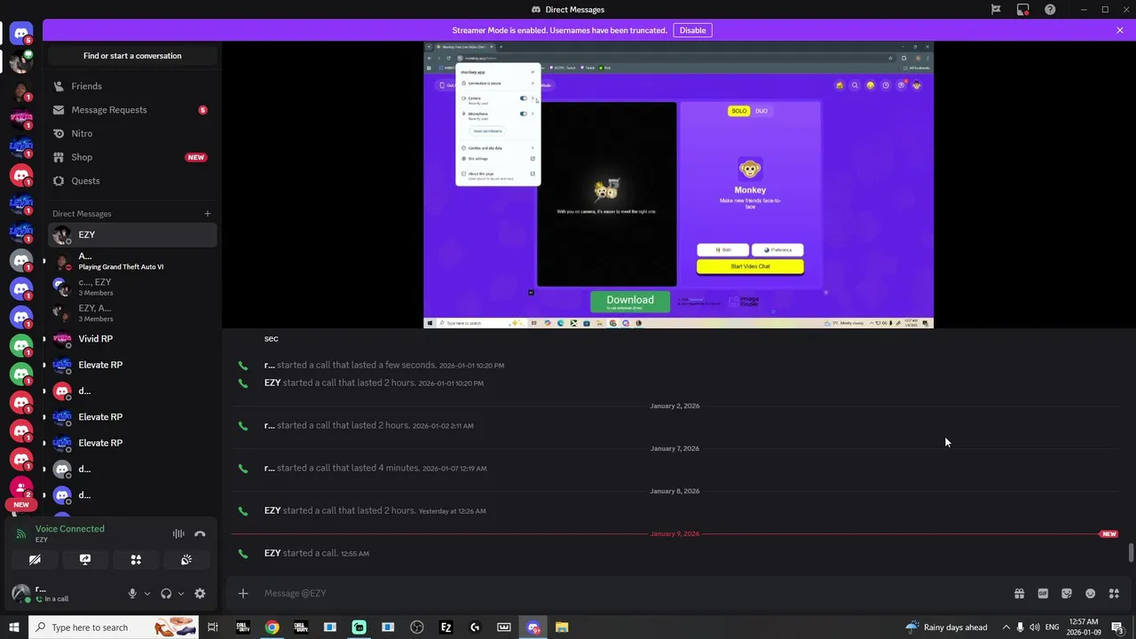Open Discord Help
This screenshot has height=639, width=1136.
pyautogui.click(x=1050, y=10)
